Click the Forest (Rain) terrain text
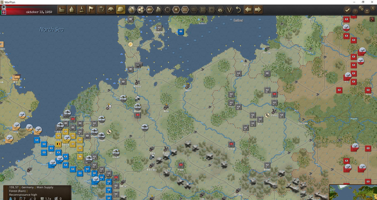 click(x=18, y=191)
